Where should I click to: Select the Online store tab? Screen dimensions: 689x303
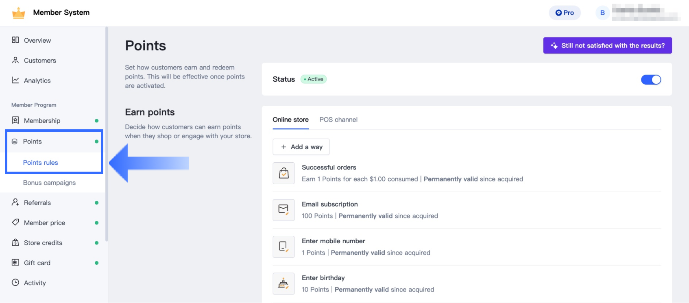(290, 120)
